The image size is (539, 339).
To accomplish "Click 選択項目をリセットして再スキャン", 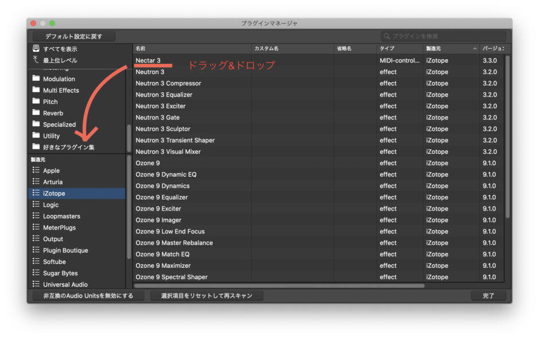I will pos(206,296).
